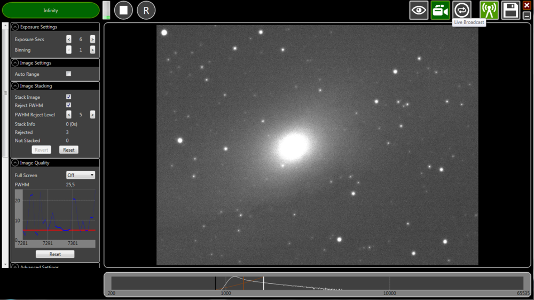Click the histogram 10000 axis label
This screenshot has width=534, height=300.
point(390,293)
